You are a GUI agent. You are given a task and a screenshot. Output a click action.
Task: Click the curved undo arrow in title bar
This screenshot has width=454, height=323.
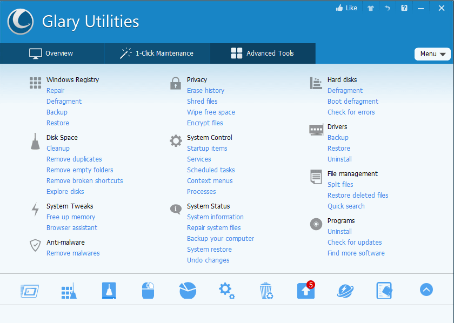387,8
